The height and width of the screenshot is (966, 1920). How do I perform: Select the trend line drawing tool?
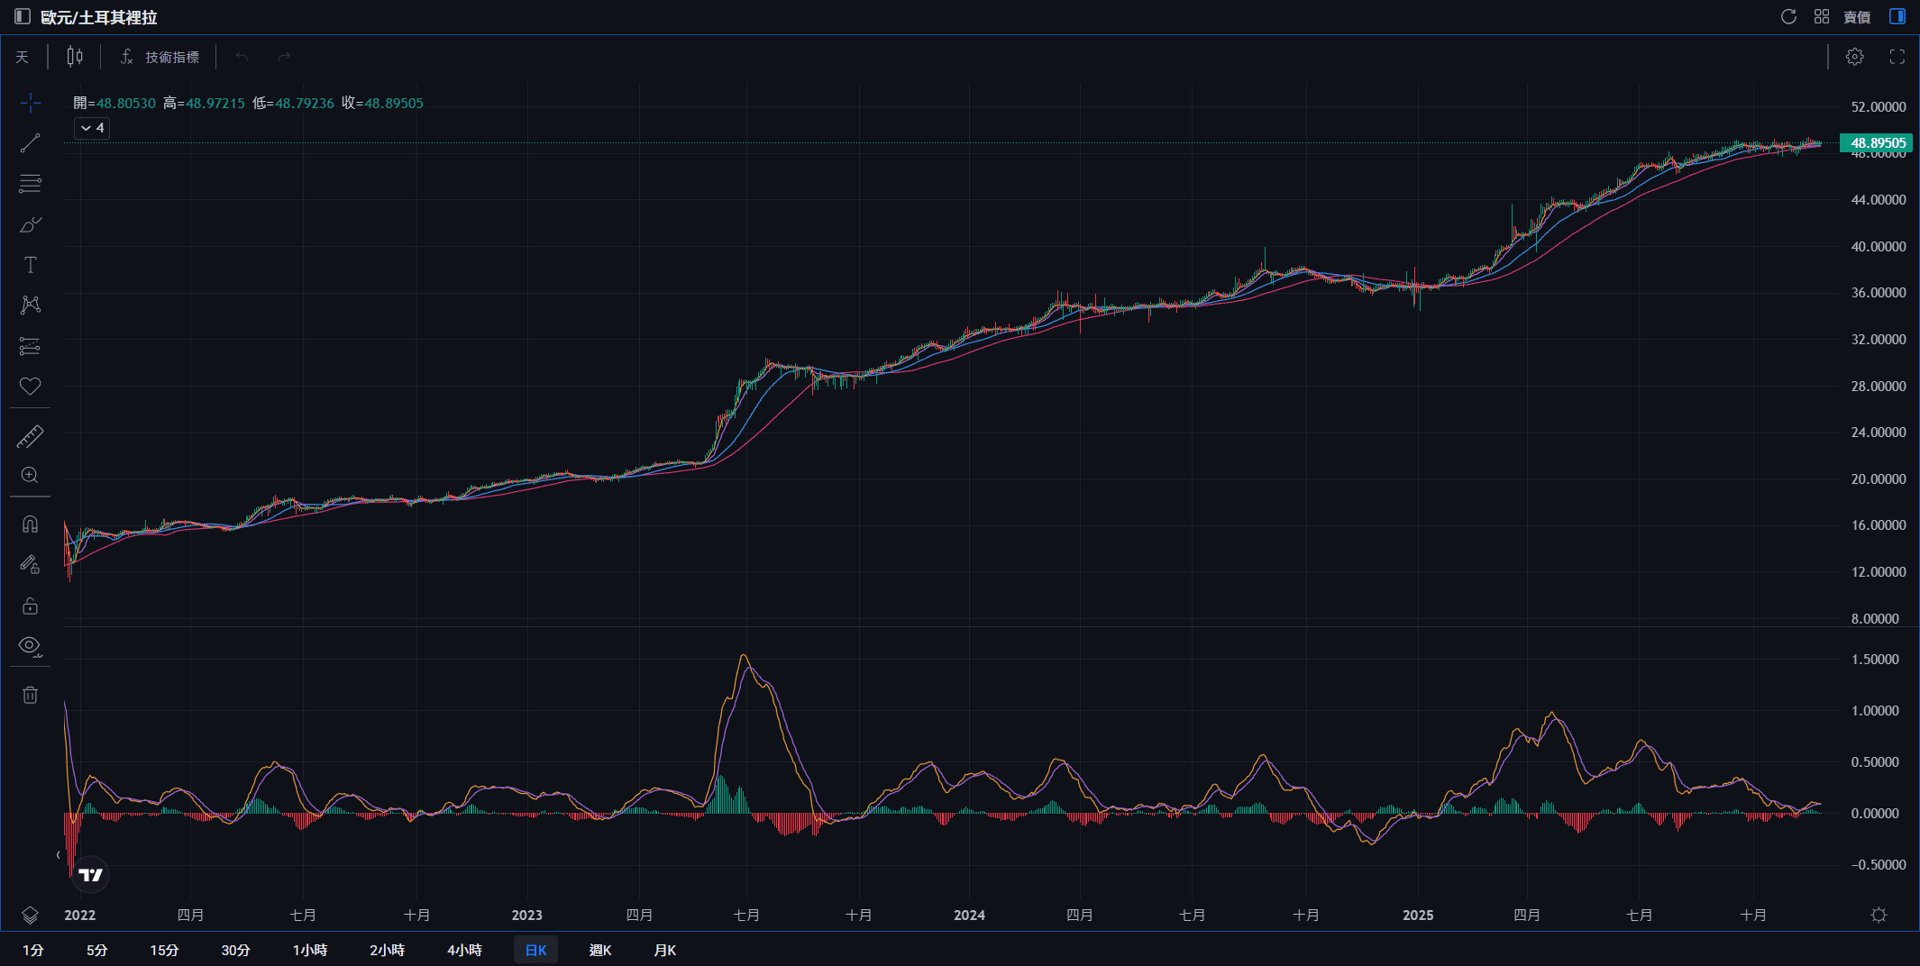click(30, 143)
